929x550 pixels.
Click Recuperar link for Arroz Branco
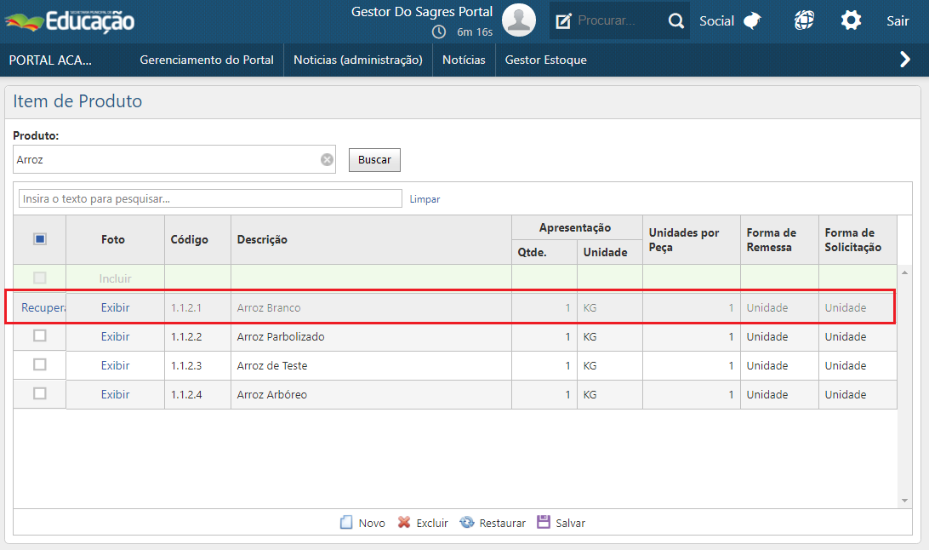point(43,307)
